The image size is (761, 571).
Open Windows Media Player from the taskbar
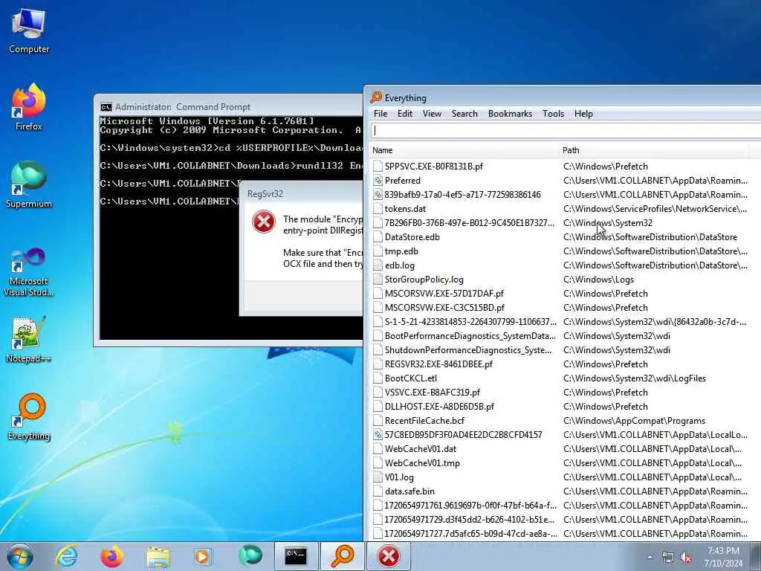203,556
